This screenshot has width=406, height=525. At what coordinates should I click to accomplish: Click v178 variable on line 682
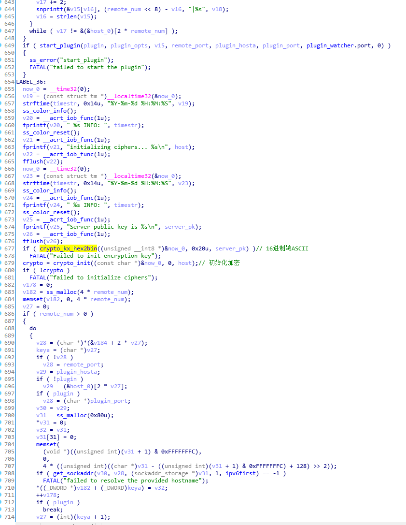[29, 285]
